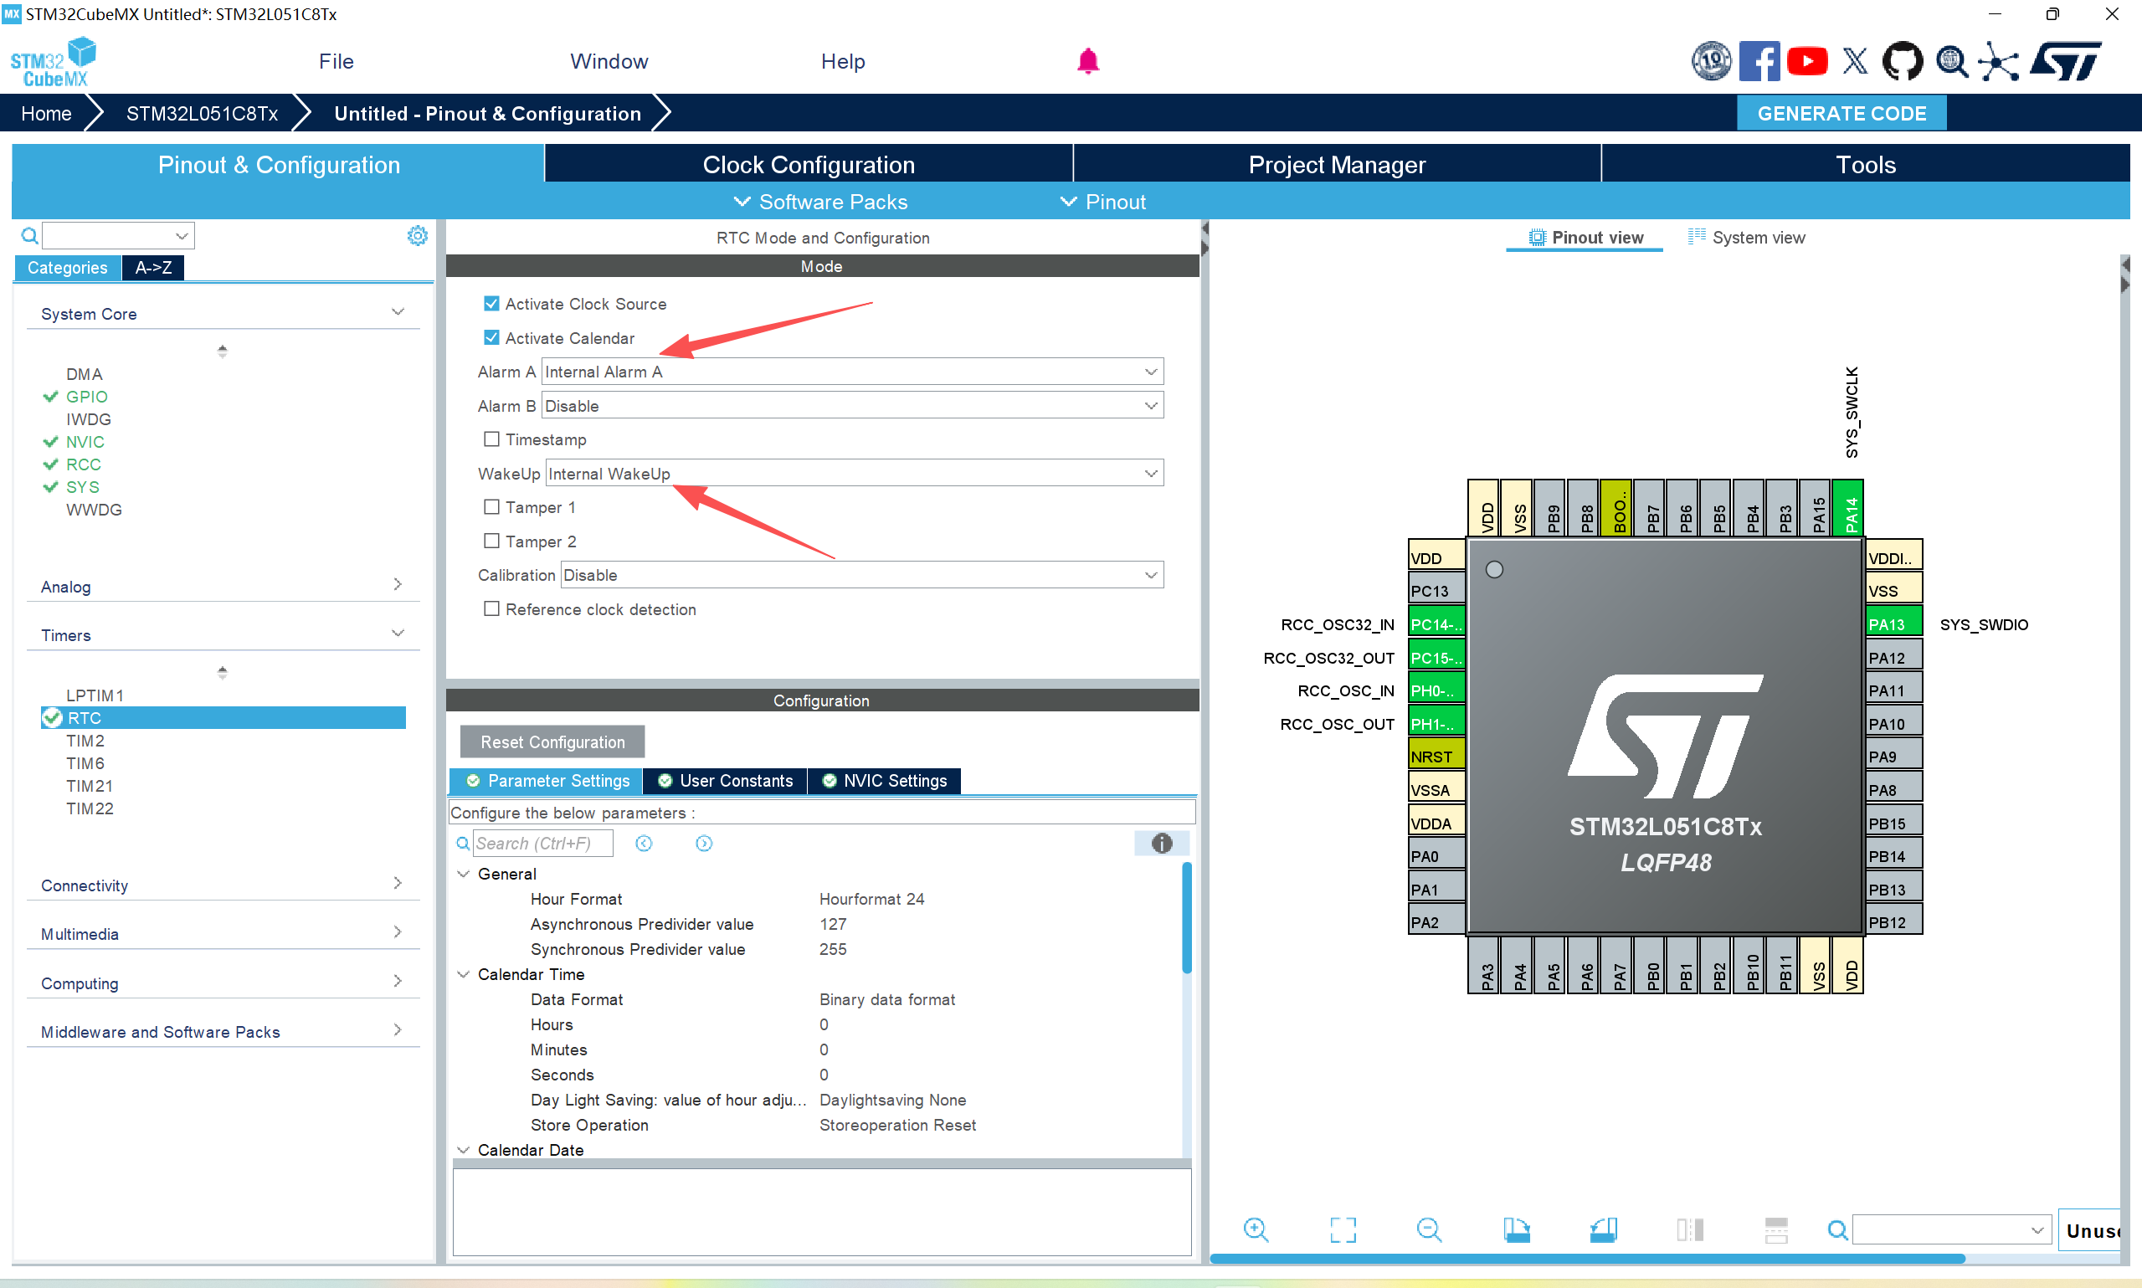This screenshot has height=1288, width=2142.
Task: Enable the Timestamp checkbox
Action: [x=491, y=439]
